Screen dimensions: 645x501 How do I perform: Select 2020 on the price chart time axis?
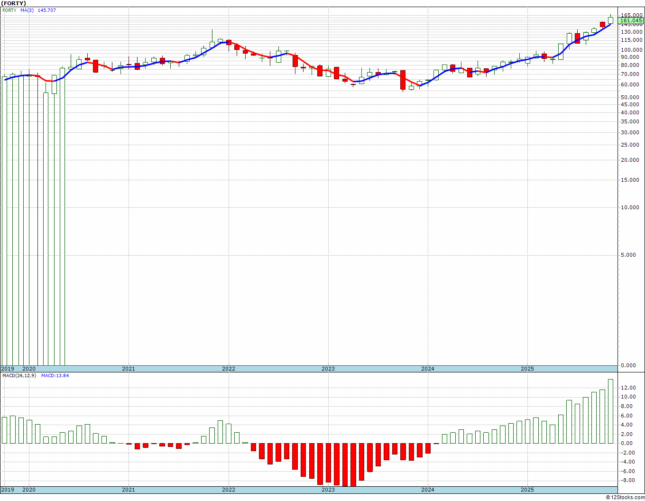pos(29,369)
